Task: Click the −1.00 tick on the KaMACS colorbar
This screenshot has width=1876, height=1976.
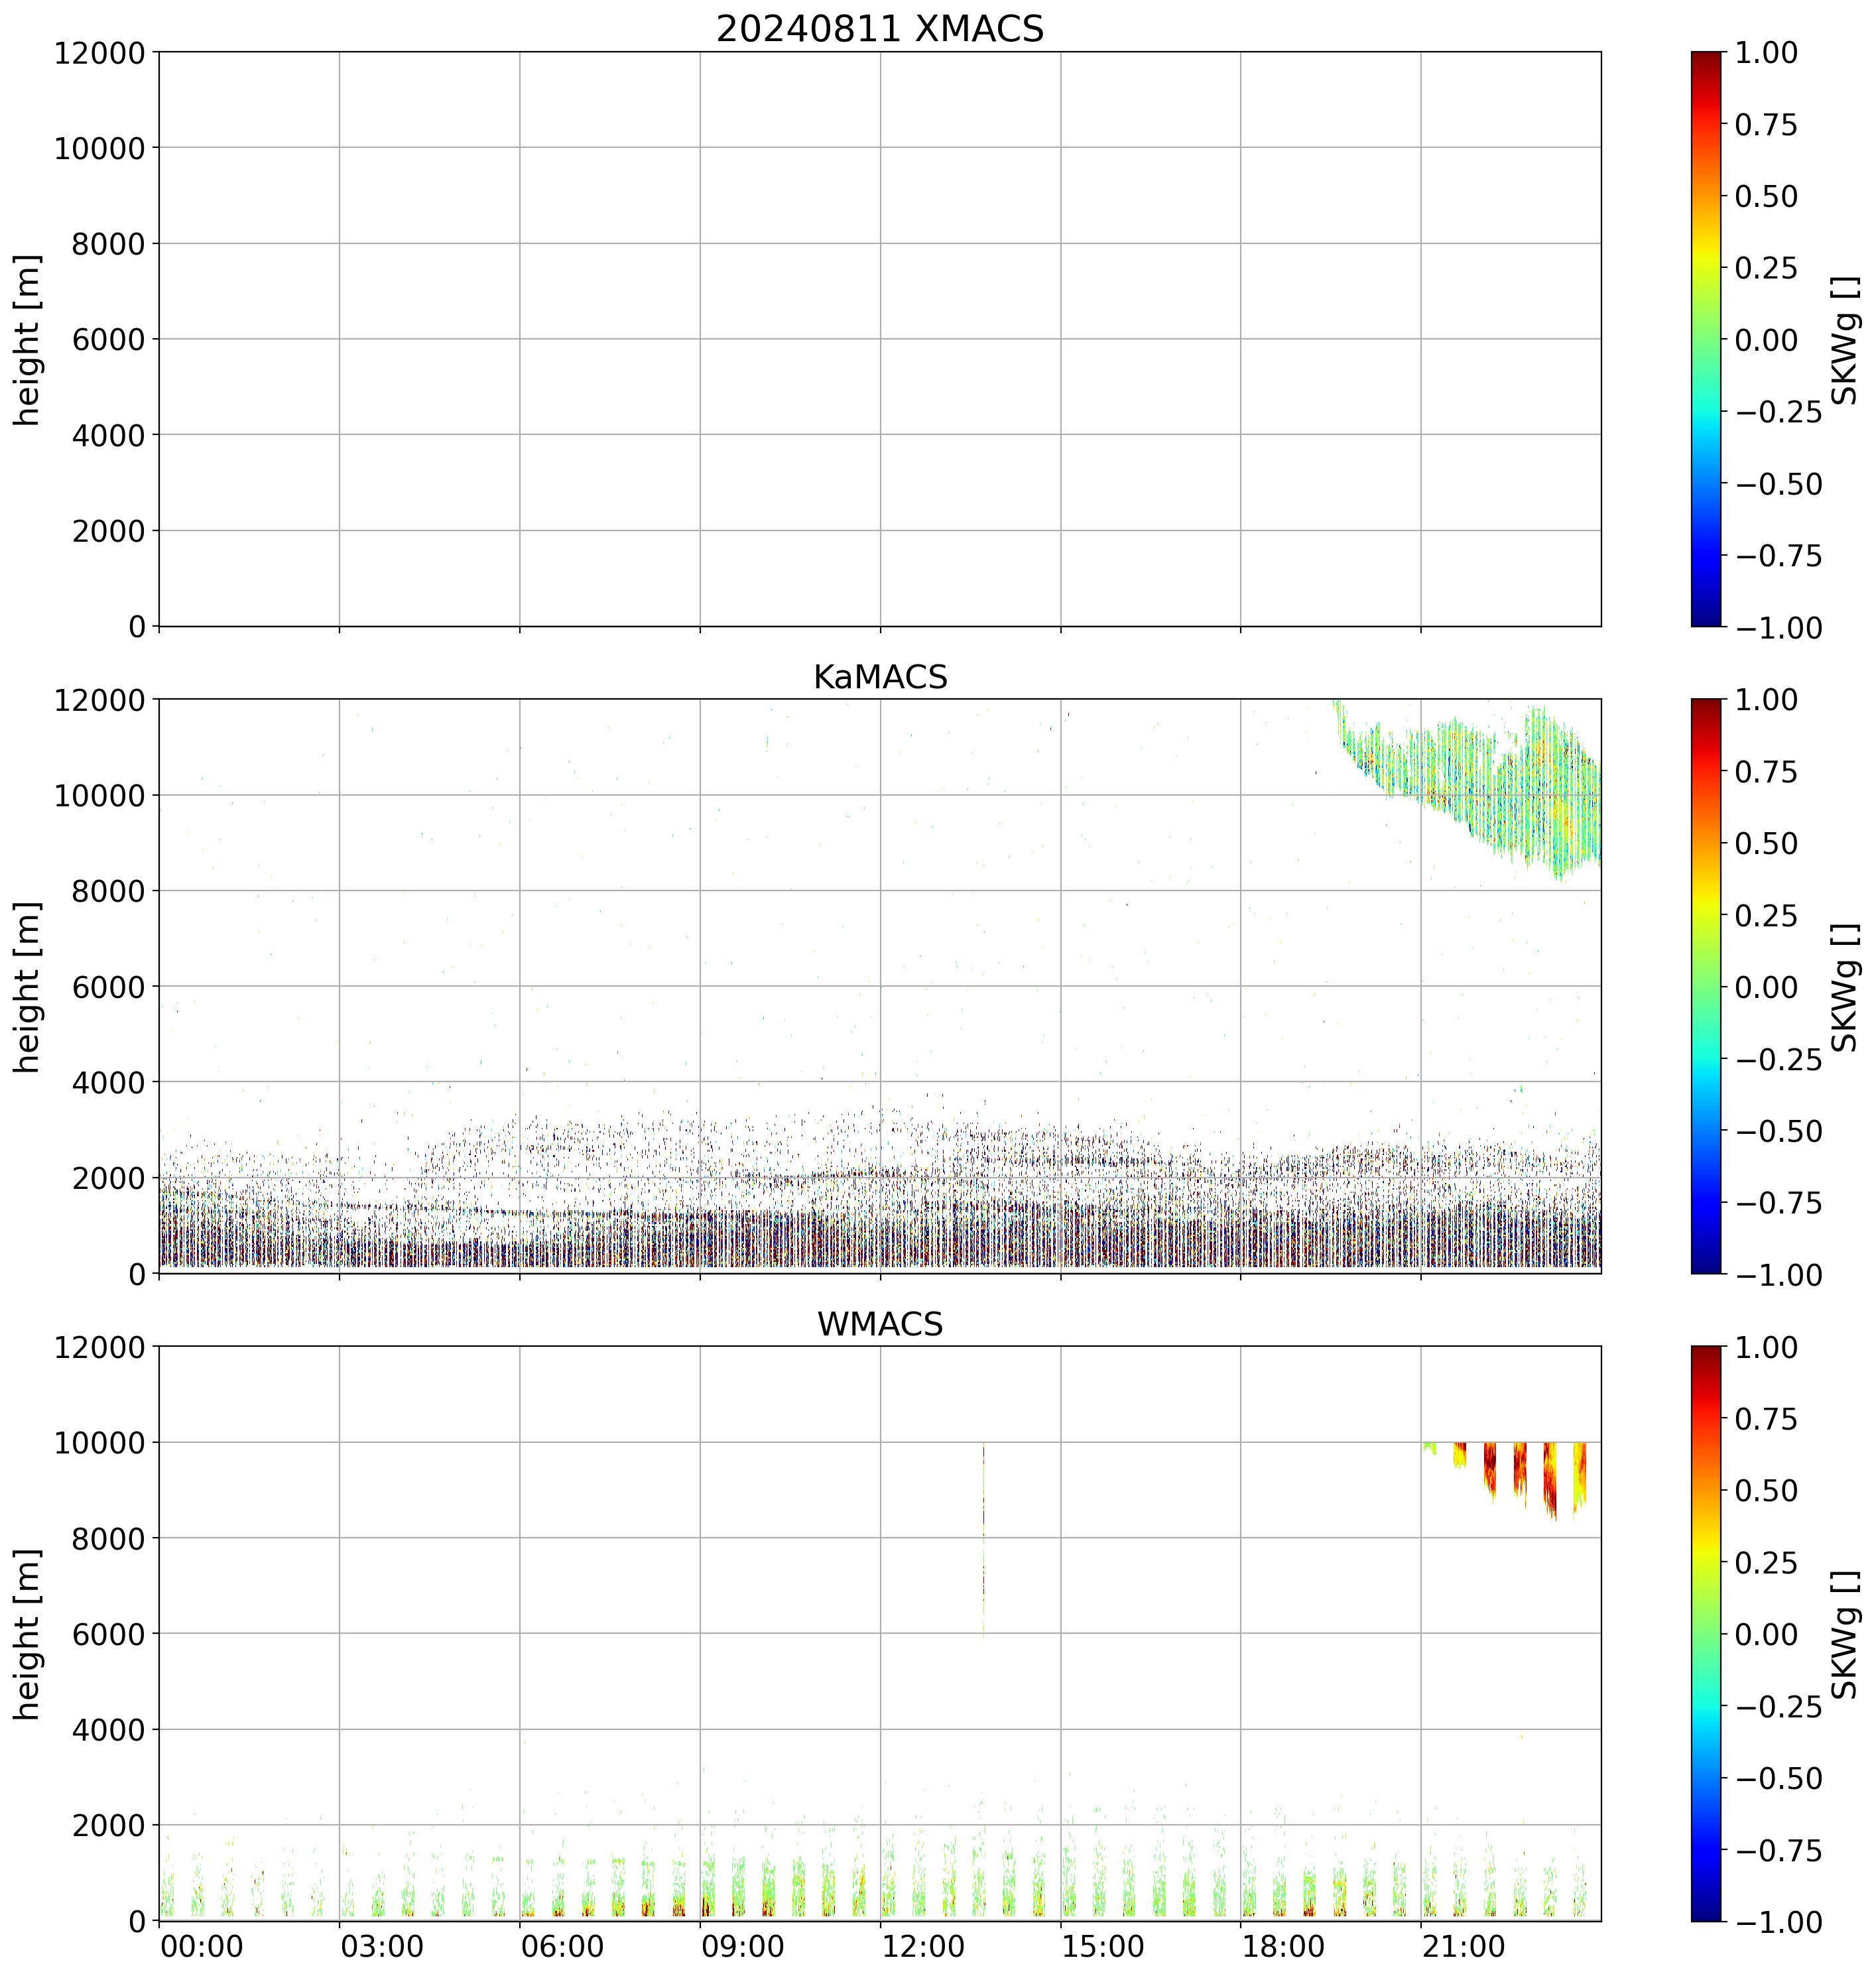Action: [x=1779, y=1274]
